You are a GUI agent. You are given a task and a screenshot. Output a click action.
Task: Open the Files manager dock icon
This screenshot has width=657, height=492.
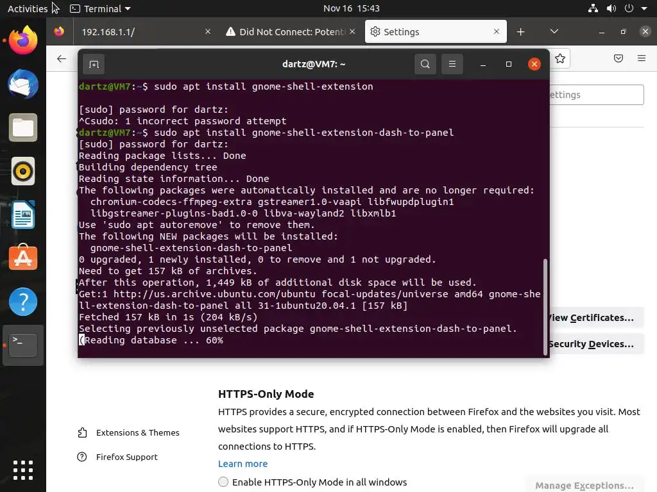tap(23, 127)
